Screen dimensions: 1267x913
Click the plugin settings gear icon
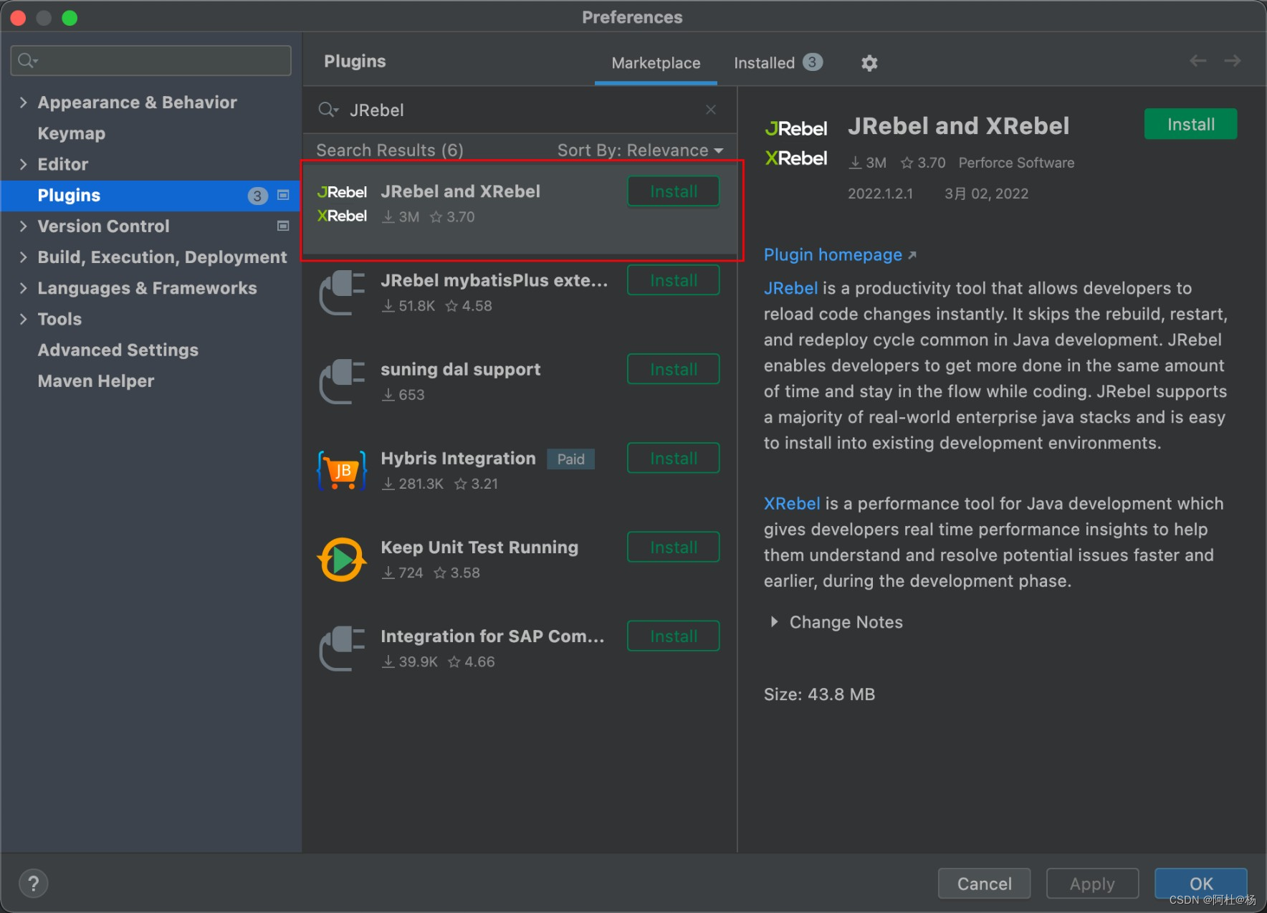[x=869, y=63]
